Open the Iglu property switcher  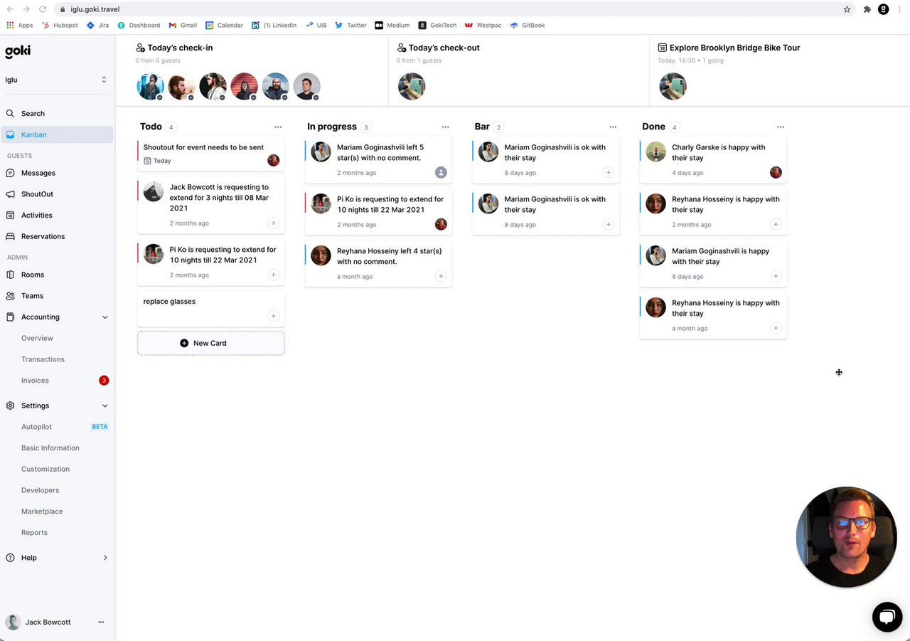click(x=56, y=80)
